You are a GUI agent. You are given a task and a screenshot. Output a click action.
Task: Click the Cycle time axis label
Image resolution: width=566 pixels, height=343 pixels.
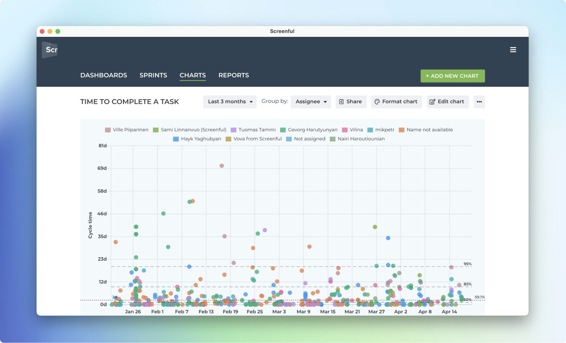pyautogui.click(x=90, y=225)
